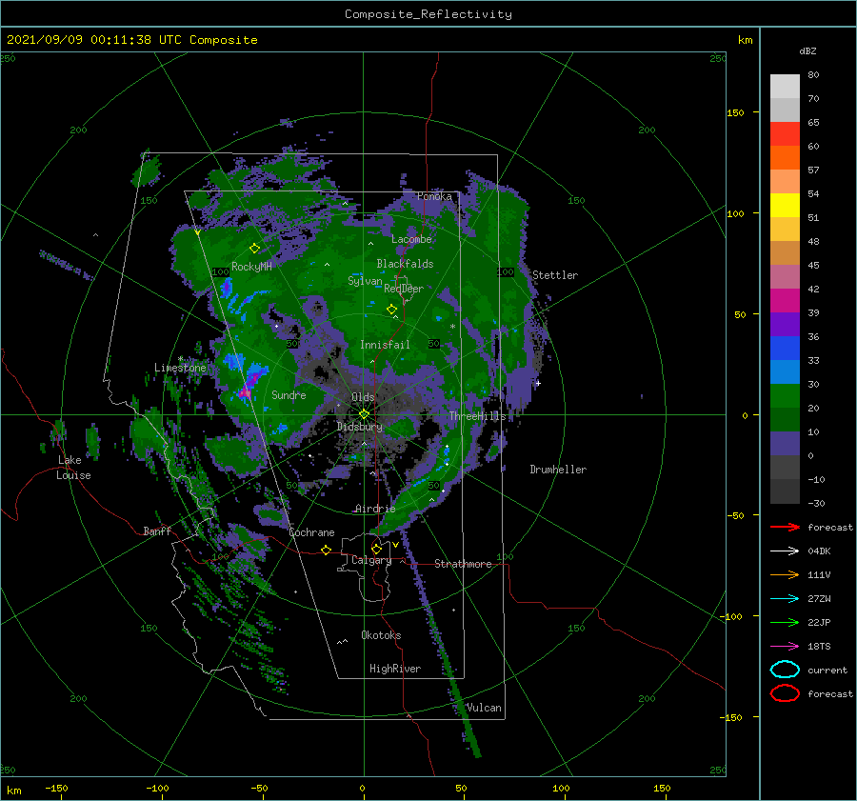Image resolution: width=857 pixels, height=801 pixels.
Task: Select the radar center diamond at Olds
Action: 364,414
